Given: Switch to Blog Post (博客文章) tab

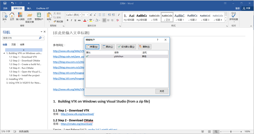Looking at the screenshot, I should 18,8.
